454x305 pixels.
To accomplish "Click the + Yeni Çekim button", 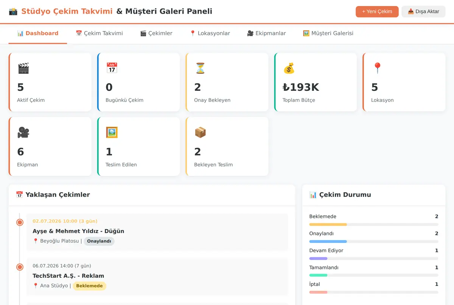I will pyautogui.click(x=377, y=12).
